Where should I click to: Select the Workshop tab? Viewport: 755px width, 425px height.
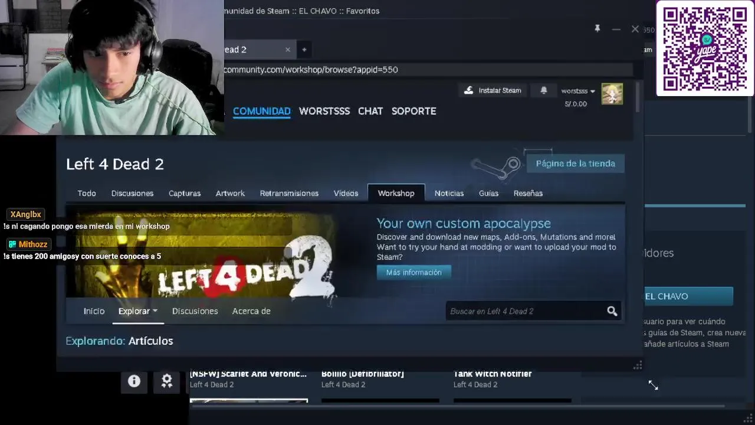(396, 193)
